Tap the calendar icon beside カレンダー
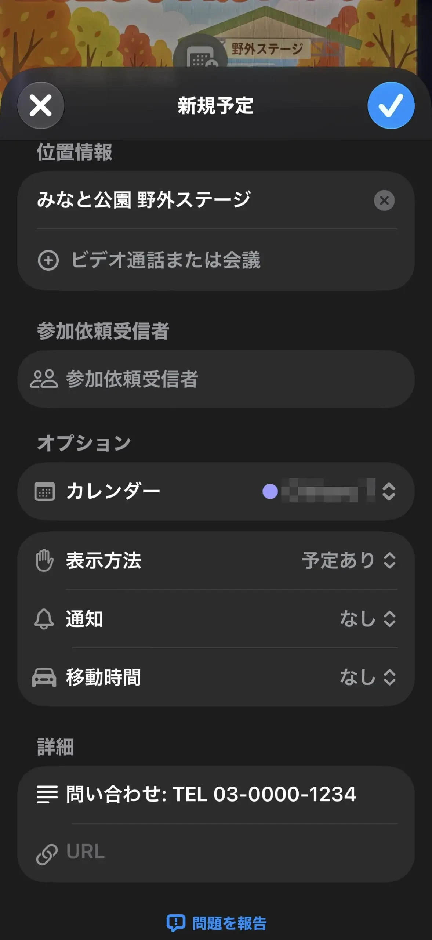The height and width of the screenshot is (940, 432). coord(44,491)
